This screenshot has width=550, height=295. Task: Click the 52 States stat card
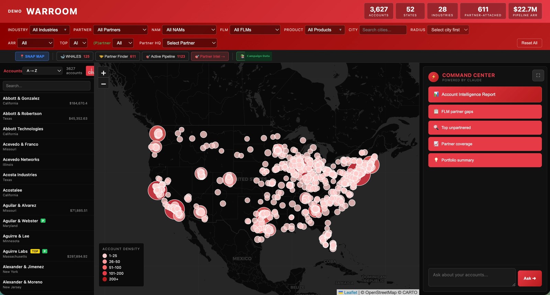pyautogui.click(x=410, y=11)
